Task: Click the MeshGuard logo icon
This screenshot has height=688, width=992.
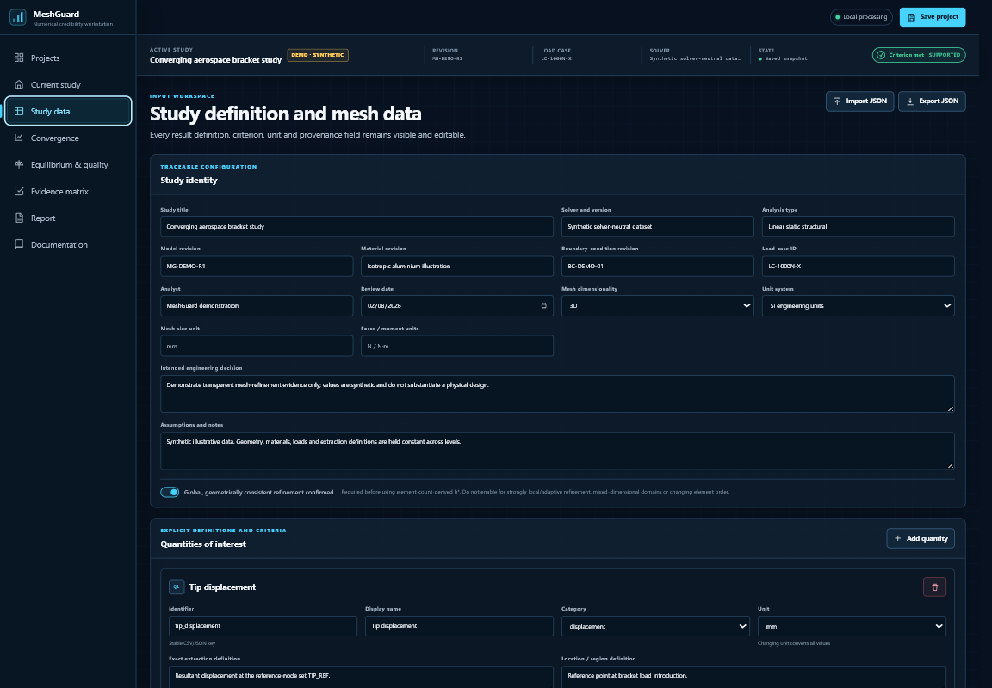Action: (x=18, y=17)
